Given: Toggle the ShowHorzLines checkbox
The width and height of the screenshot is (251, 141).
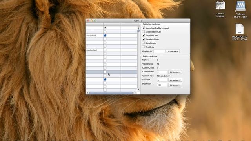Looking at the screenshot, I should 144,39.
